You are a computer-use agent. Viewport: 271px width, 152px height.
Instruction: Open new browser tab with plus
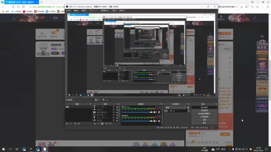pos(41,2)
